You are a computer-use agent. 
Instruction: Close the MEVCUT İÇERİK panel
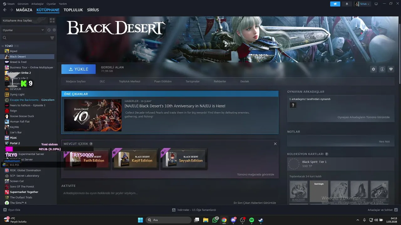[275, 144]
